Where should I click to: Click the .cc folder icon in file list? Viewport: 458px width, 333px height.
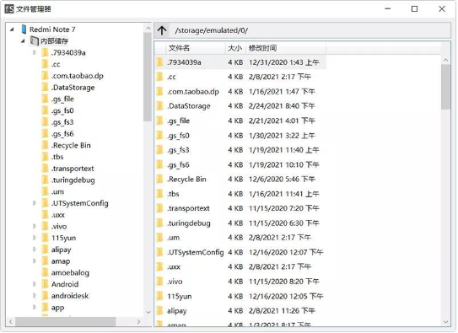pyautogui.click(x=159, y=77)
